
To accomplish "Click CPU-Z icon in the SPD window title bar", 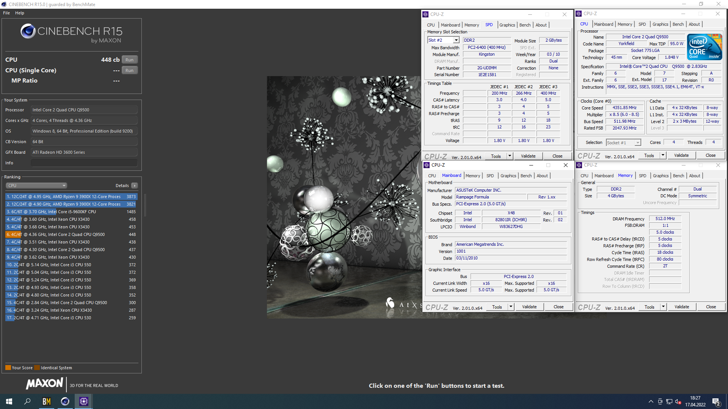I will [425, 14].
